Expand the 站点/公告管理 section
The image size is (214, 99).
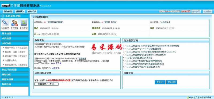point(14,70)
